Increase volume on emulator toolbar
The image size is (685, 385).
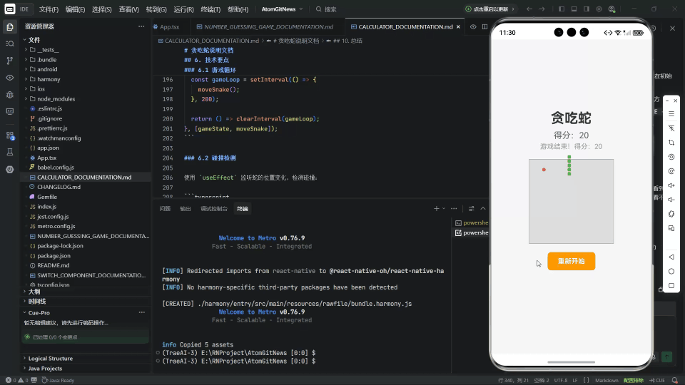pyautogui.click(x=671, y=185)
